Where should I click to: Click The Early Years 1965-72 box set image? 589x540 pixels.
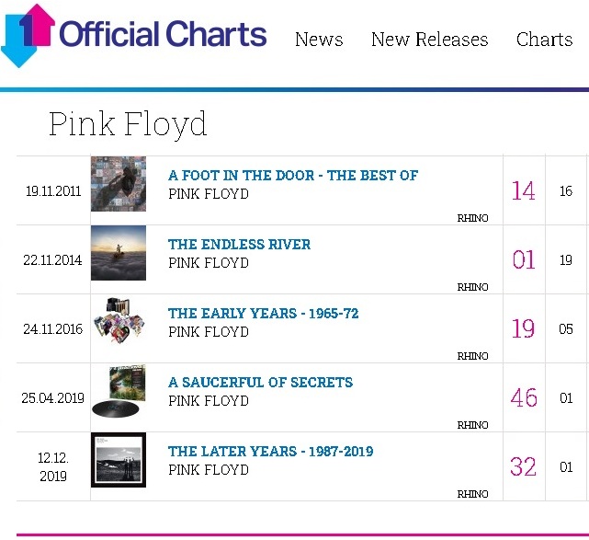coord(119,322)
